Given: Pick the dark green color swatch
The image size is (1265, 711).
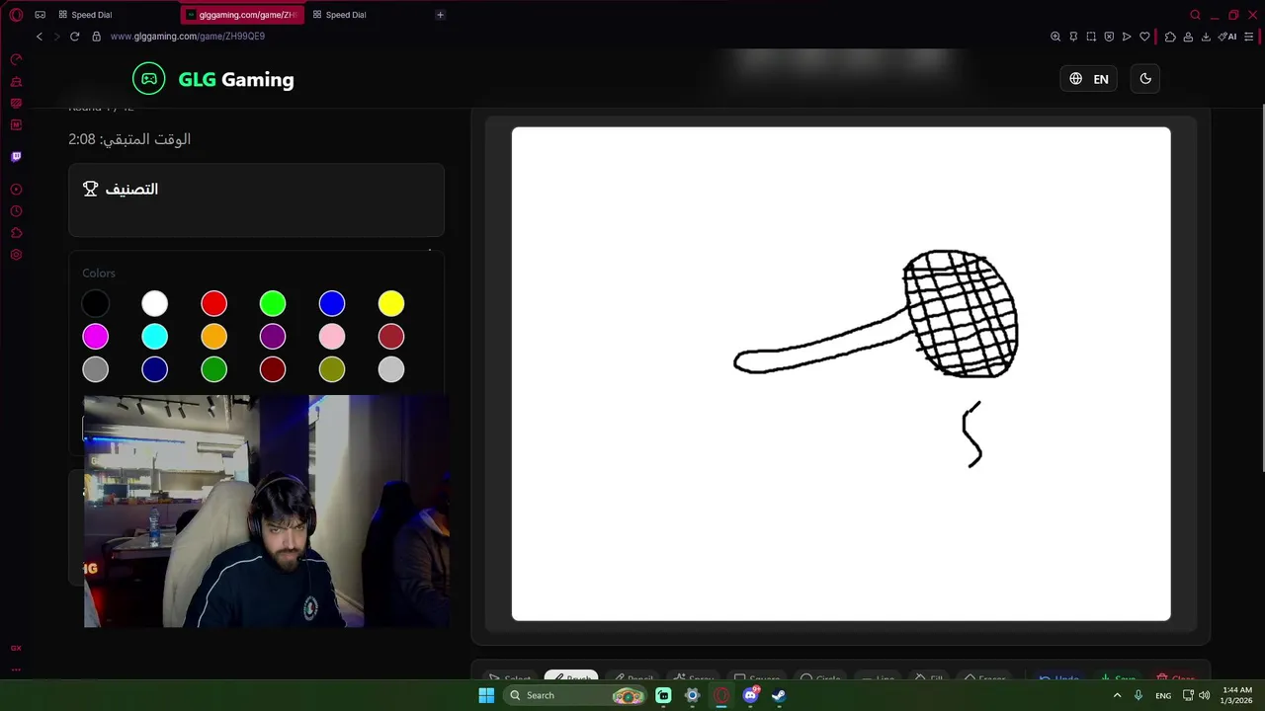Looking at the screenshot, I should tap(213, 369).
